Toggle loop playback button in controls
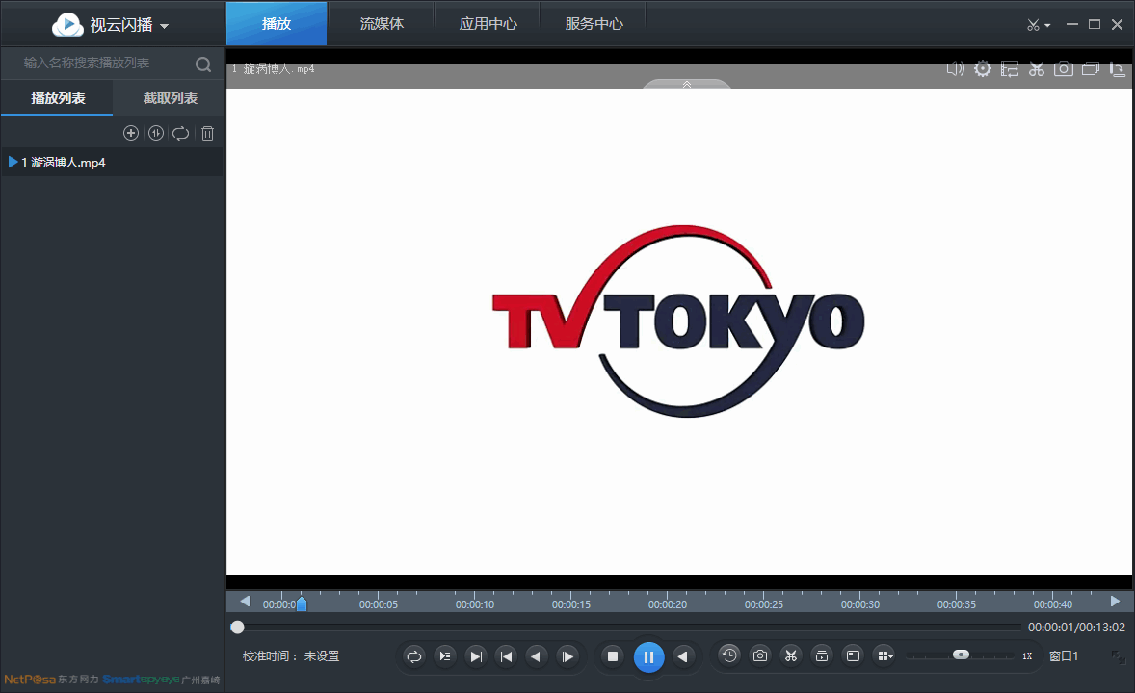Viewport: 1135px width, 693px height. [414, 656]
